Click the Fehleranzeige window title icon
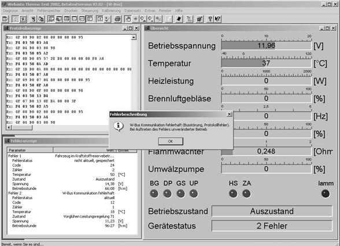The image size is (340, 246). pos(8,141)
